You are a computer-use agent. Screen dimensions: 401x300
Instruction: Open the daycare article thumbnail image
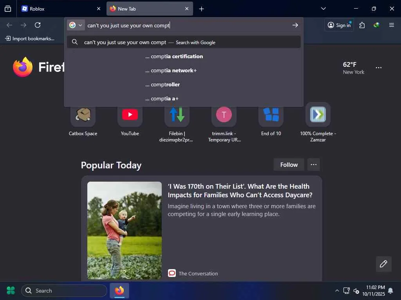[125, 230]
